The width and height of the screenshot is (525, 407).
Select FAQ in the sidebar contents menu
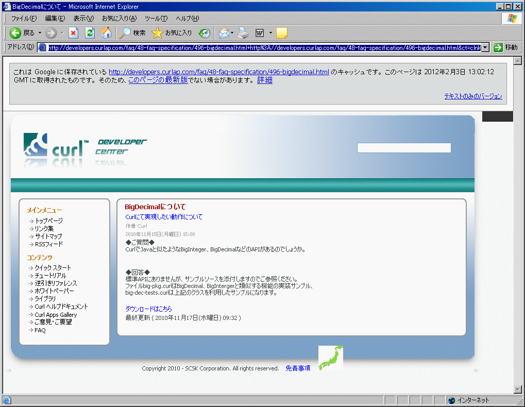[40, 330]
